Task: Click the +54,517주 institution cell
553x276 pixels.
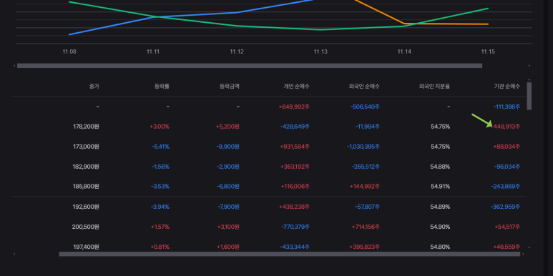Action: [x=507, y=227]
